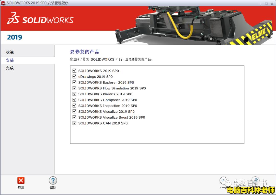The height and width of the screenshot is (195, 276).
Task: Click the circular back arrow icon
Action: (x=223, y=181)
